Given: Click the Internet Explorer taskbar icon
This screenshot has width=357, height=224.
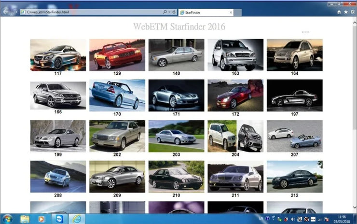Looking at the screenshot, I should (x=76, y=218).
